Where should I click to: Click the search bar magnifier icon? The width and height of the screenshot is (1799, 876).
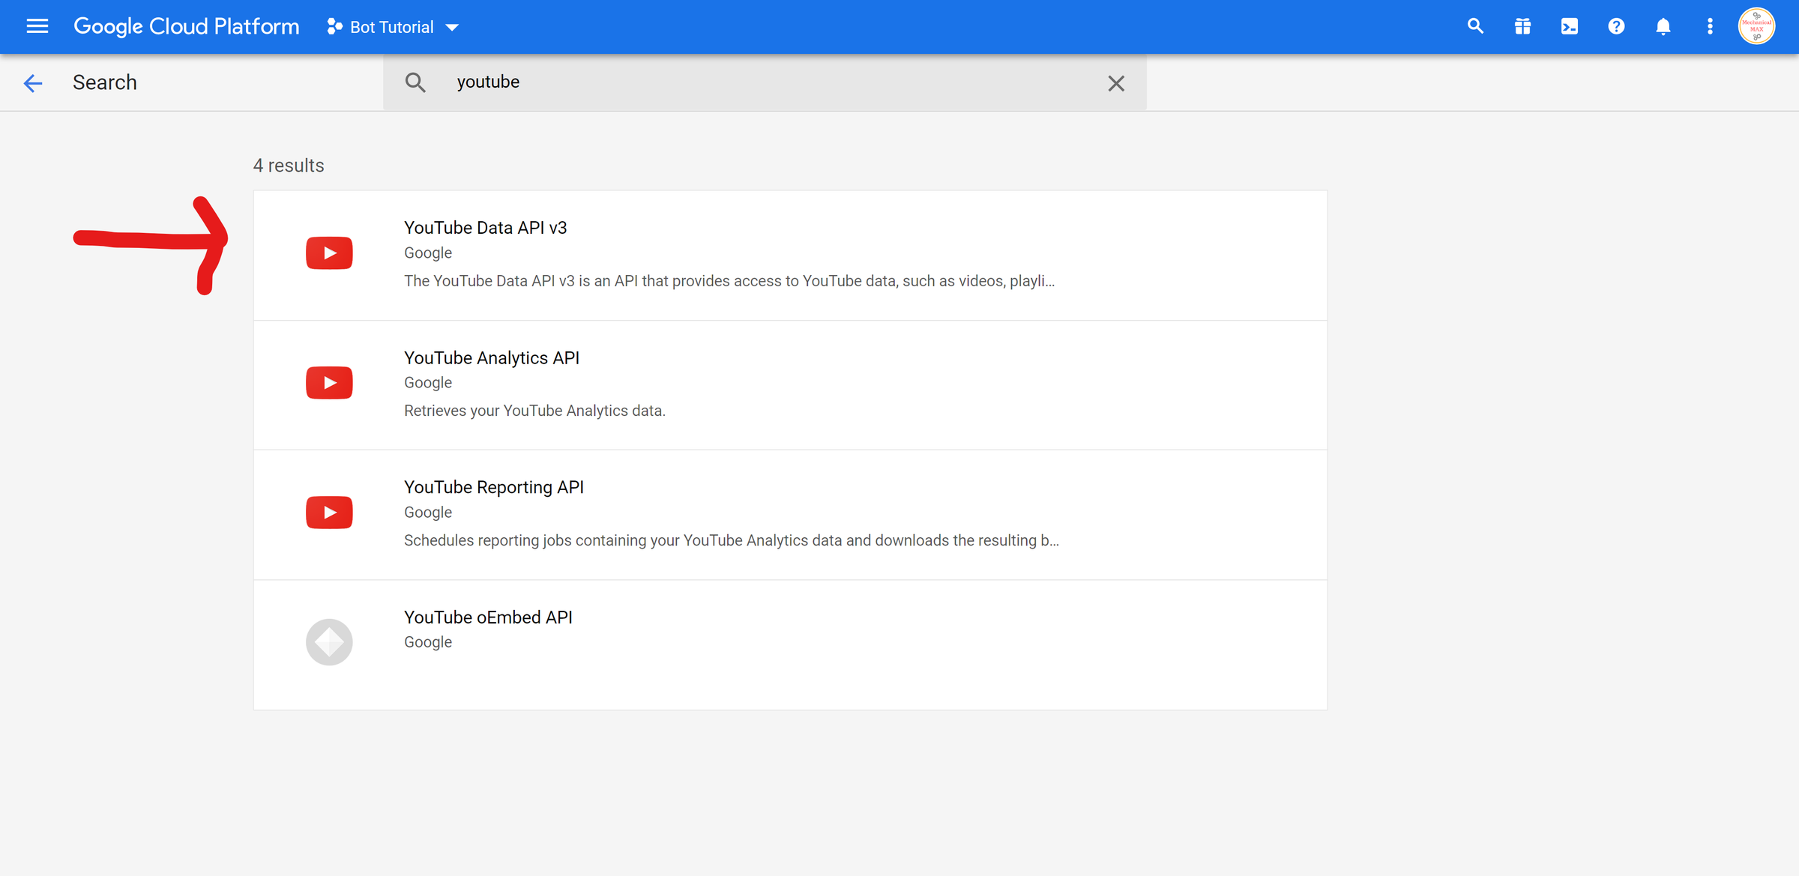[x=415, y=82]
